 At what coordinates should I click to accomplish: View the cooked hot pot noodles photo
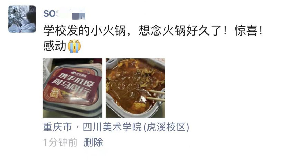coord(135,88)
